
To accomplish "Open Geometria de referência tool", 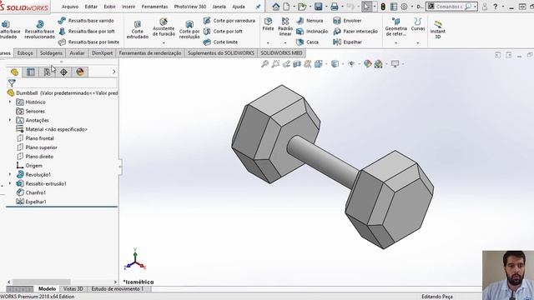I will tap(395, 27).
